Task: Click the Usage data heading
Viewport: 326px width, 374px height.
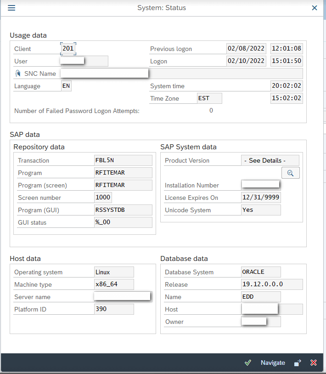Action: [28, 35]
